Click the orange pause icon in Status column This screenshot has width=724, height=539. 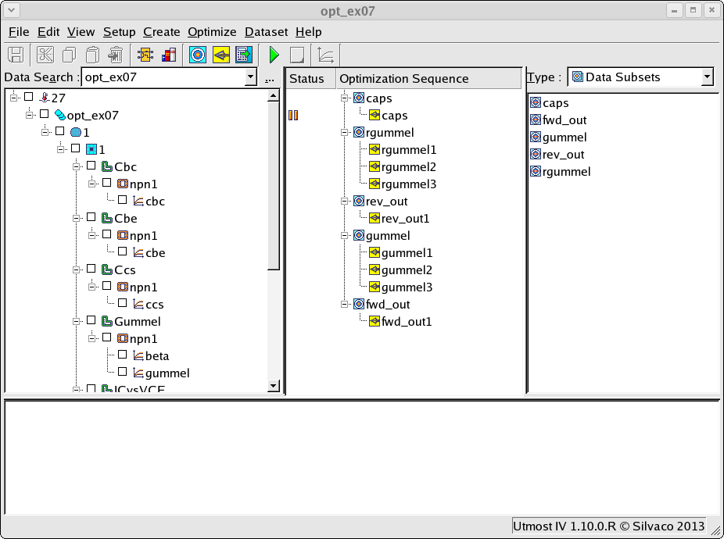pyautogui.click(x=293, y=116)
